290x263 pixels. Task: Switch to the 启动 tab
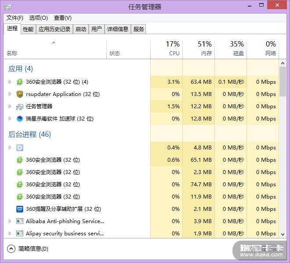(81, 29)
